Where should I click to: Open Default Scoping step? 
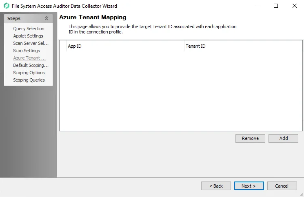coord(31,66)
